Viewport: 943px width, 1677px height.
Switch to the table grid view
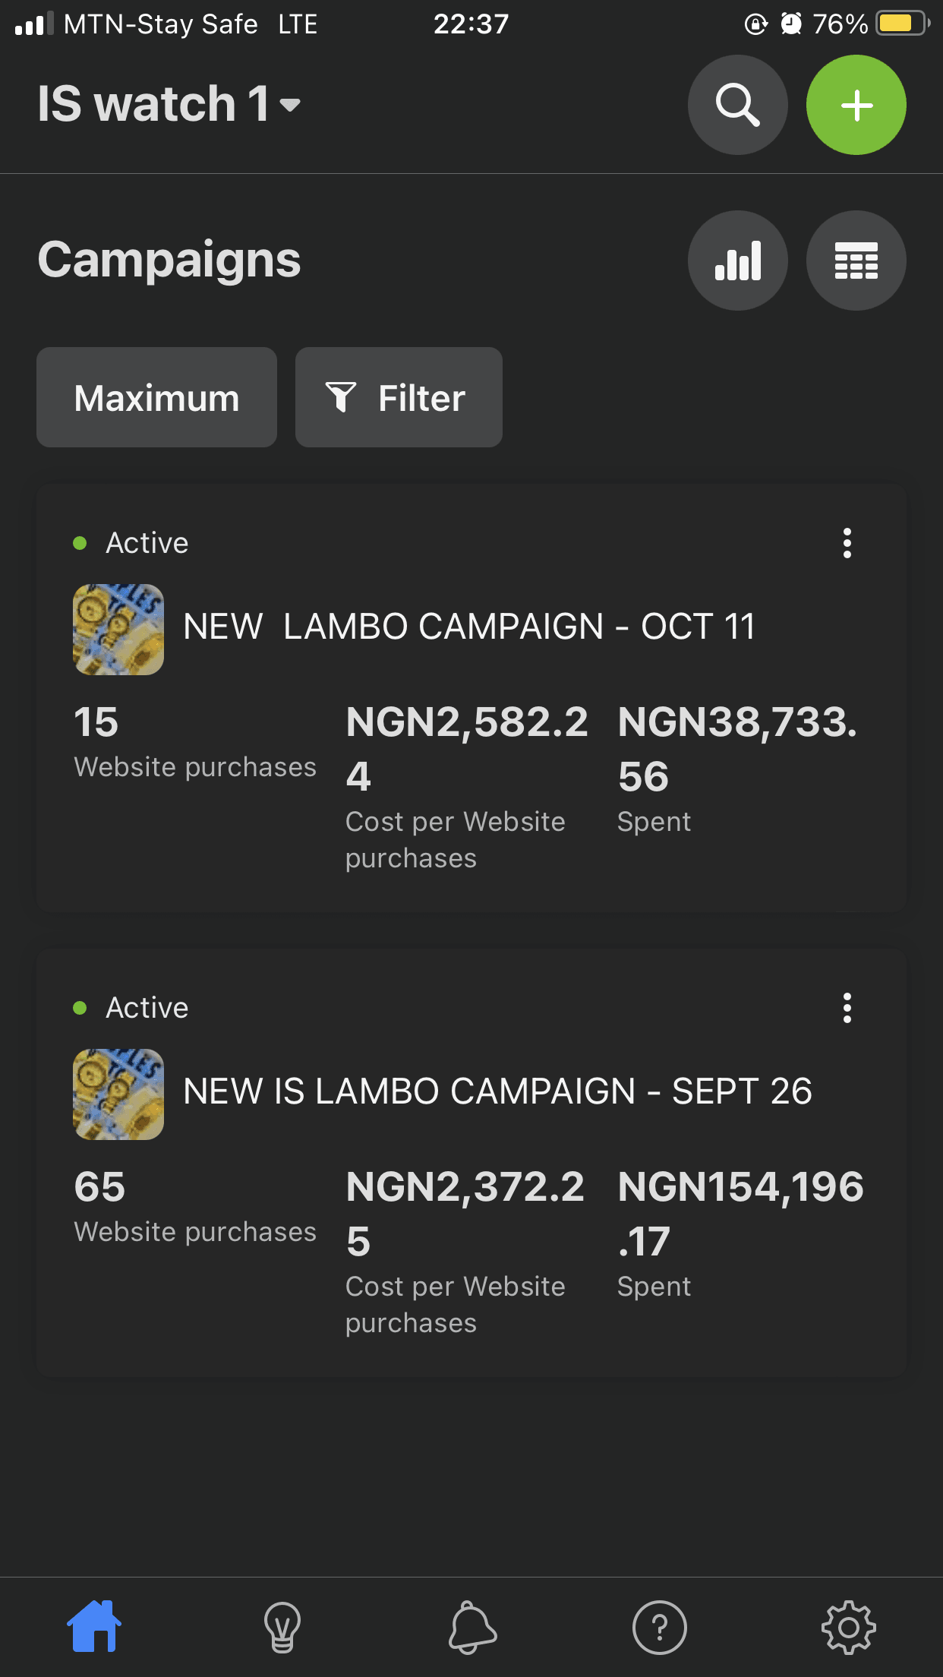pos(856,261)
